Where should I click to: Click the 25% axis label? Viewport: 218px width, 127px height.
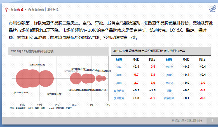[22, 105]
